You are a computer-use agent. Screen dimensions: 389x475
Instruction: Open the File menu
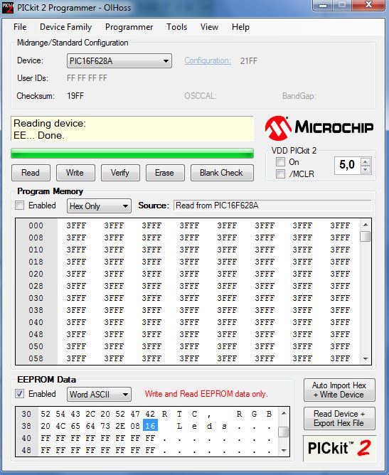[x=20, y=27]
